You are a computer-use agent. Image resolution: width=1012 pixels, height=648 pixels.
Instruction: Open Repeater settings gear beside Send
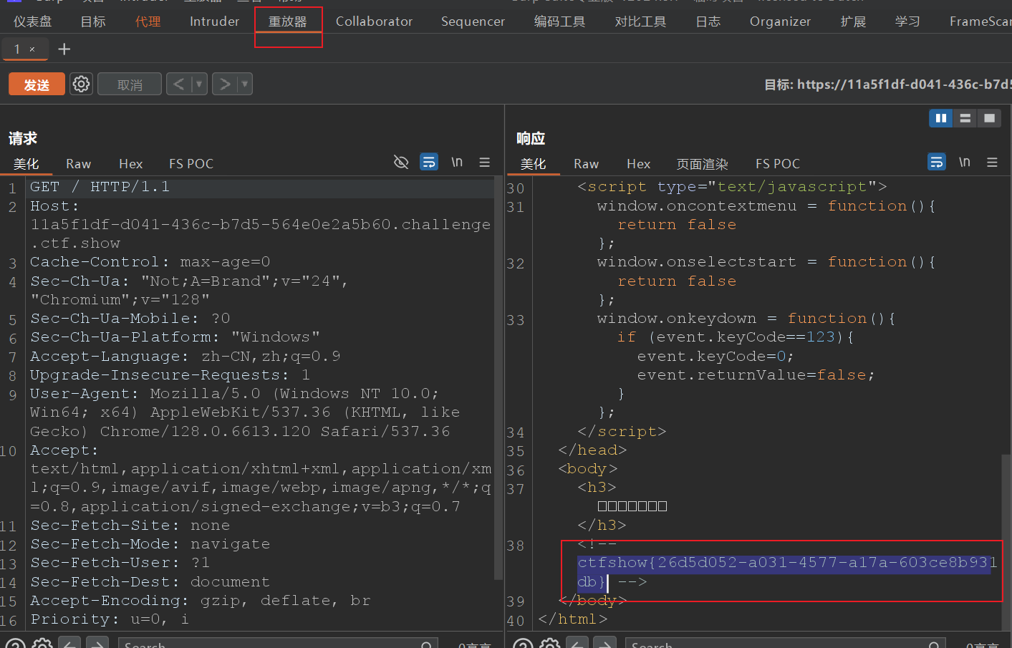click(x=81, y=84)
